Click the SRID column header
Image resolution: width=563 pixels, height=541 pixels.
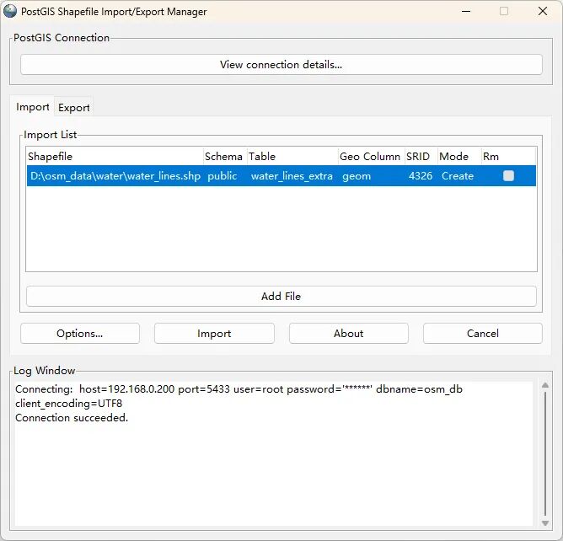pos(421,157)
